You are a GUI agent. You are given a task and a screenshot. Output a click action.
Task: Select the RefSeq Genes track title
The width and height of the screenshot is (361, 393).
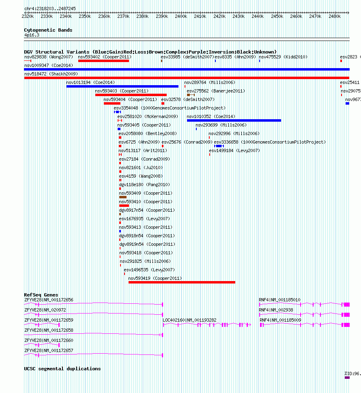tap(41, 295)
